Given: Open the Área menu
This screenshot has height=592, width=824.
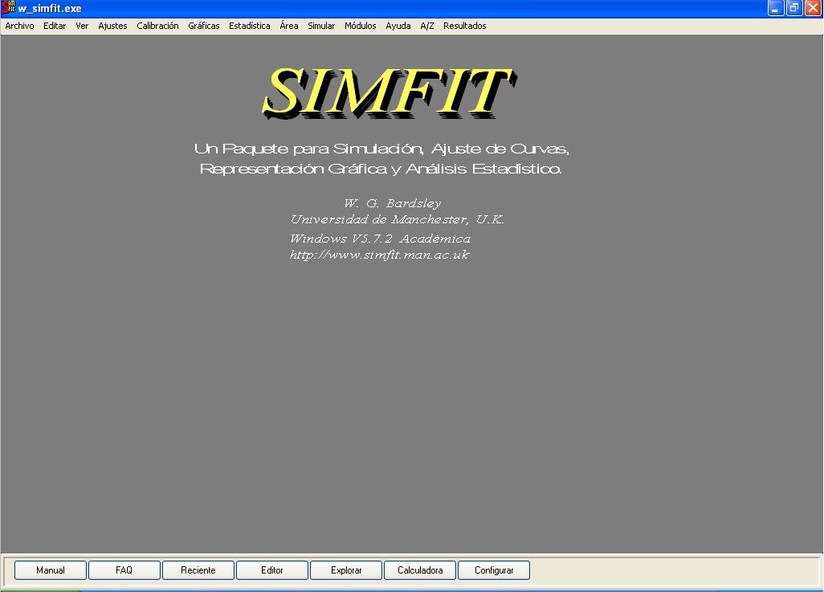Looking at the screenshot, I should tap(289, 26).
